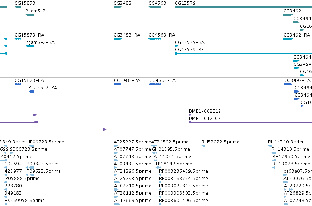Click EST label RH52022.5prime
Image resolution: width=312 pixels, height=206 pixels.
[x=220, y=142]
